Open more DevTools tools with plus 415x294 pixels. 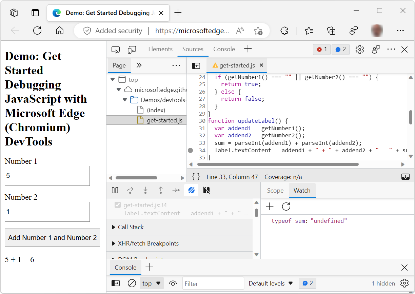point(248,49)
